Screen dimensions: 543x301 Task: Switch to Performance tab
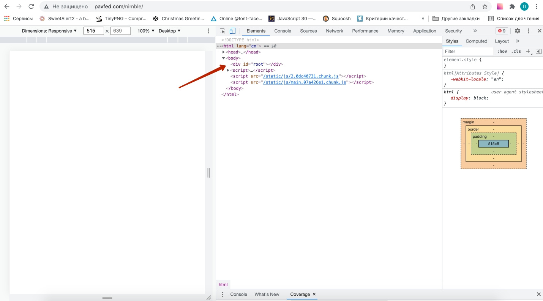(x=365, y=31)
